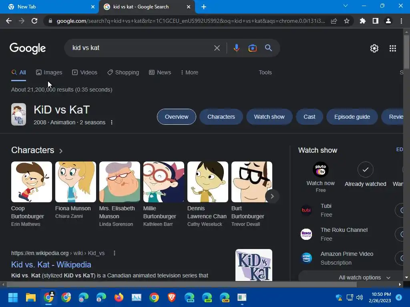Viewport: 410px width, 307px height.
Task: Open Google quick settings gear
Action: point(374,48)
